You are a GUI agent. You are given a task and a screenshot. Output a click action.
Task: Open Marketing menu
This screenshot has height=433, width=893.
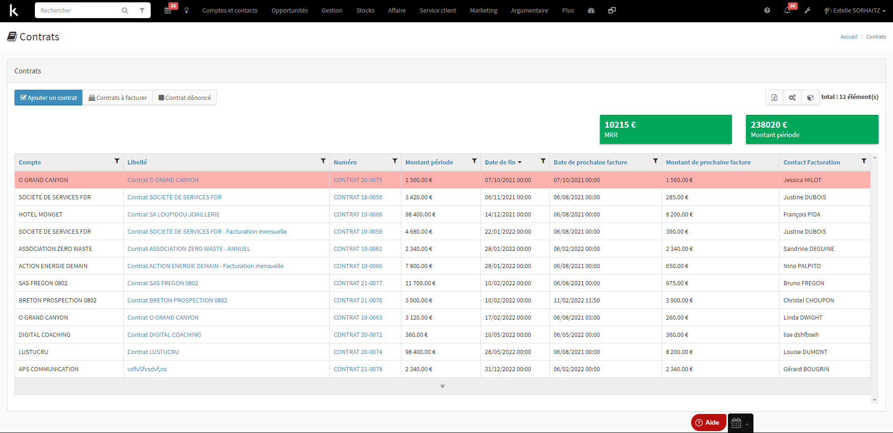coord(483,10)
